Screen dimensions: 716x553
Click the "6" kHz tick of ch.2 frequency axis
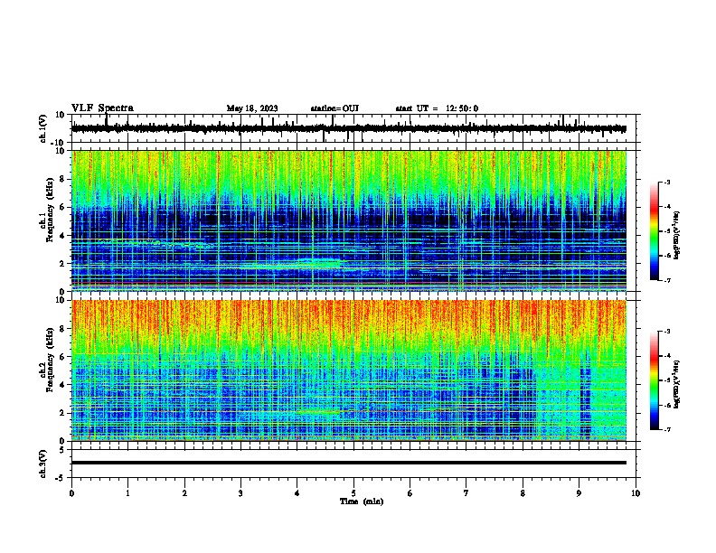coord(62,357)
